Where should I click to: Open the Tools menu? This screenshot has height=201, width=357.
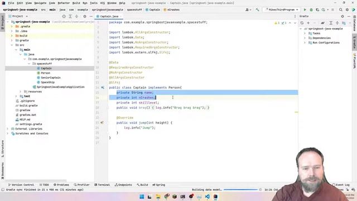[x=94, y=3]
